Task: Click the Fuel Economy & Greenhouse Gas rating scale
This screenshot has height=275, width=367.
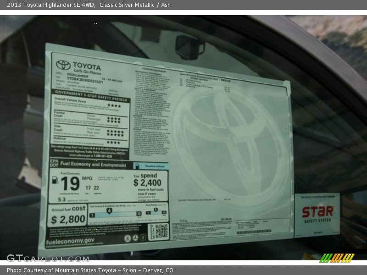Action: pyautogui.click(x=115, y=213)
